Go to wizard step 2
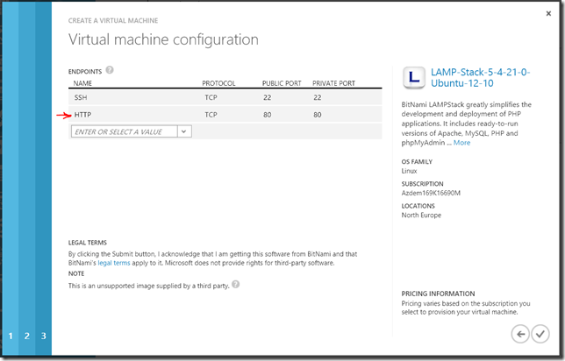Screen dimensions: 565x361 tap(27, 336)
